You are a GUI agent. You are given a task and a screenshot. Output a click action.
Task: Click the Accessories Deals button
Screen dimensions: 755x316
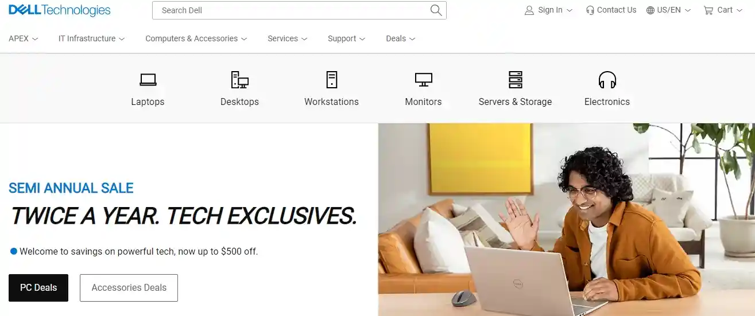tap(129, 288)
